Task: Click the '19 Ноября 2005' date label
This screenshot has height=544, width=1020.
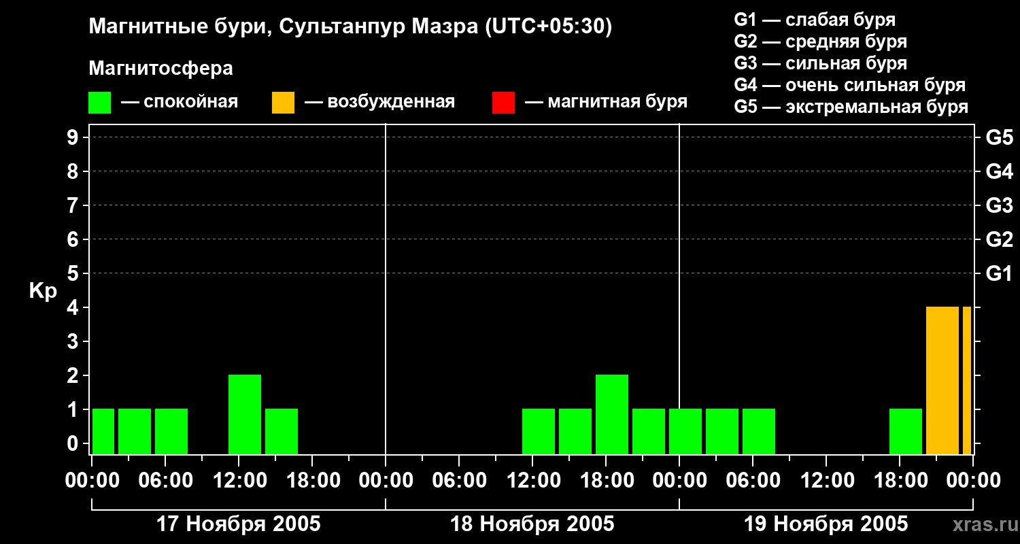Action: pos(826,524)
